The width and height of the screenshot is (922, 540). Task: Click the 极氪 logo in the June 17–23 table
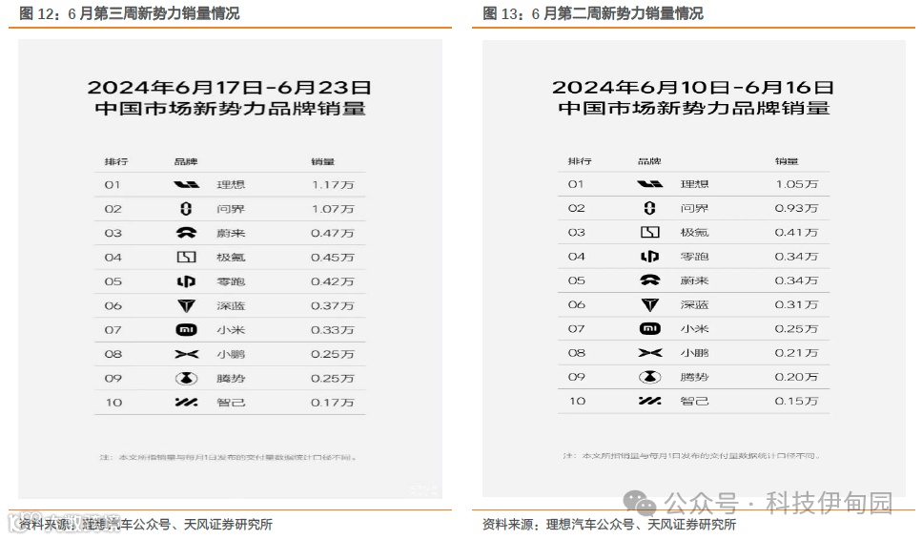point(186,257)
